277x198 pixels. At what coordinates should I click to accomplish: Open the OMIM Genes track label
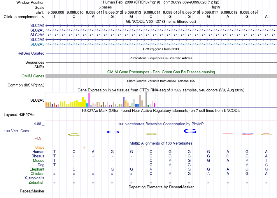(33, 76)
